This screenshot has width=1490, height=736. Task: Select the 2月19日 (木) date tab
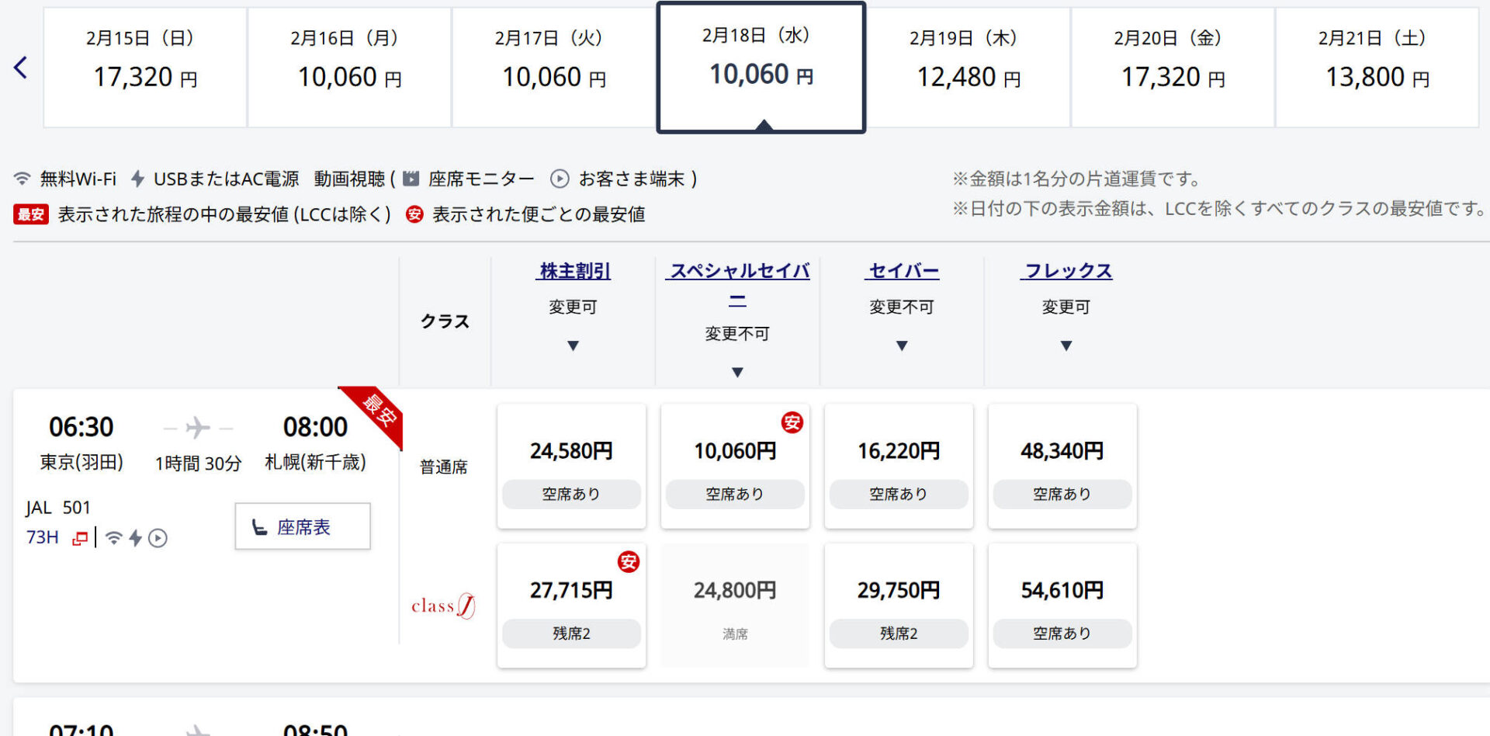tap(968, 68)
